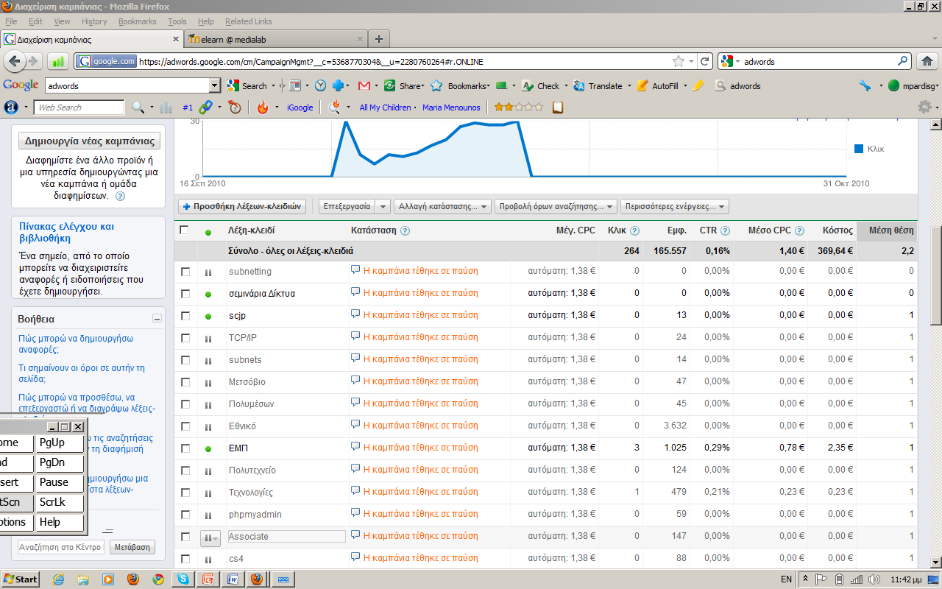
Task: Click help icon beside the Κατάσταση header
Action: click(x=405, y=230)
